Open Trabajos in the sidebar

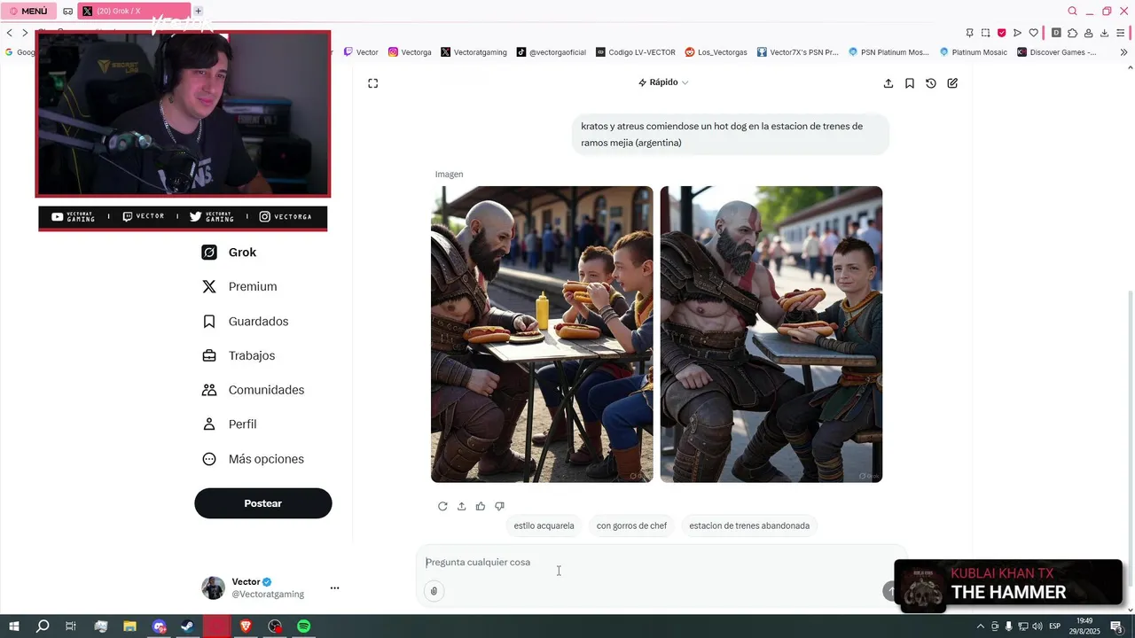239,356
